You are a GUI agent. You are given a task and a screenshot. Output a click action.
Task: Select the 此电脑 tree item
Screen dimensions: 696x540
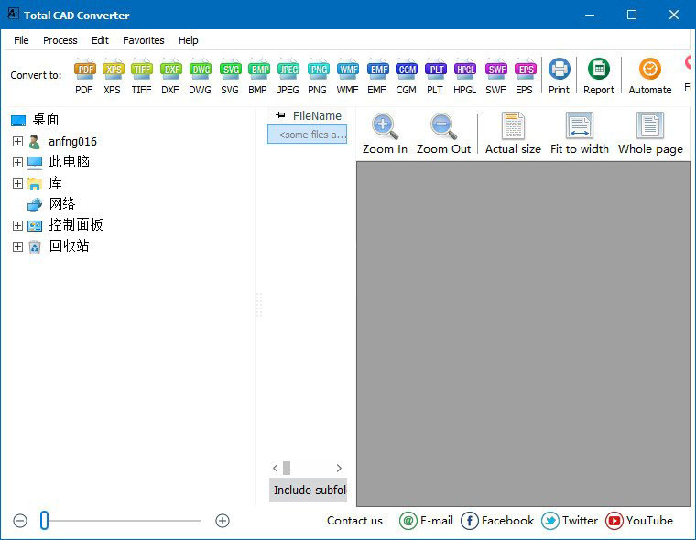tap(59, 162)
